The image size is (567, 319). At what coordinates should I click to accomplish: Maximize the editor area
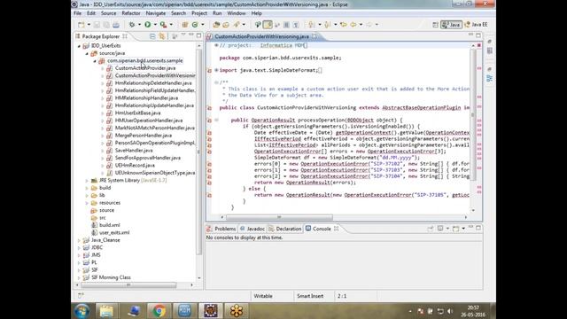click(478, 35)
